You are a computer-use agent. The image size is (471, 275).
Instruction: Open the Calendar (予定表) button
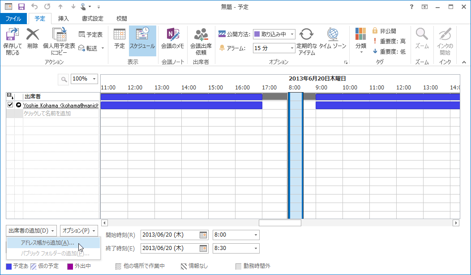(x=91, y=35)
